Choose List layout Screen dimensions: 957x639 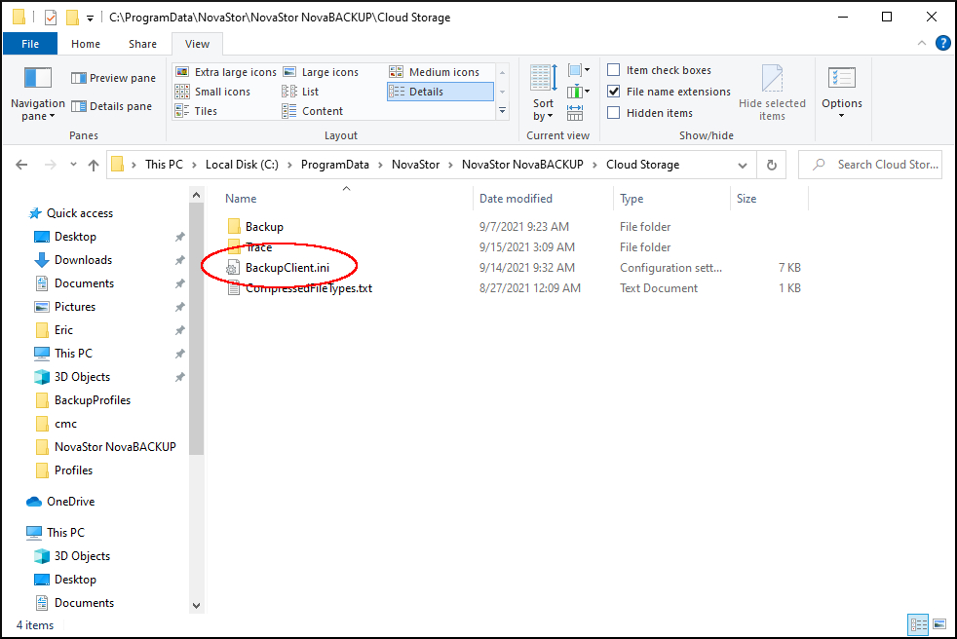(x=300, y=92)
